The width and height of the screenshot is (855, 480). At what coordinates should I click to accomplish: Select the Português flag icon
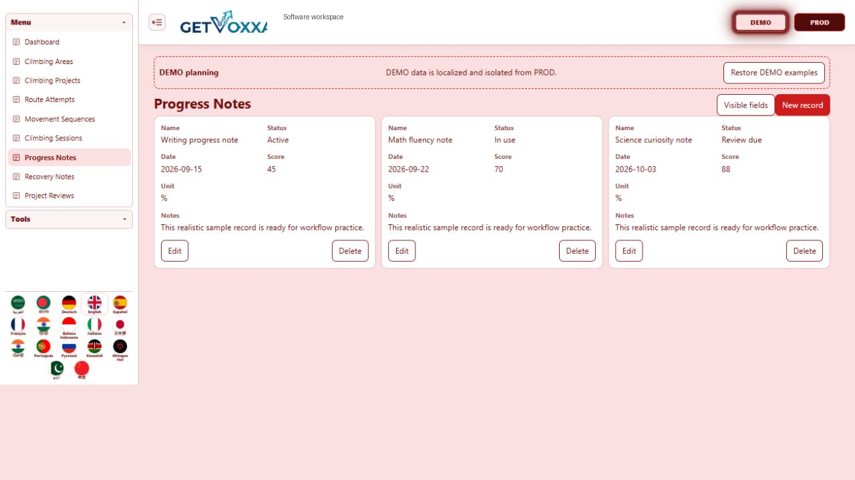(x=43, y=346)
